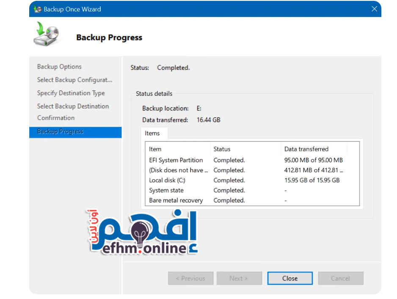The height and width of the screenshot is (299, 397).
Task: Select the System state row
Action: click(x=166, y=190)
